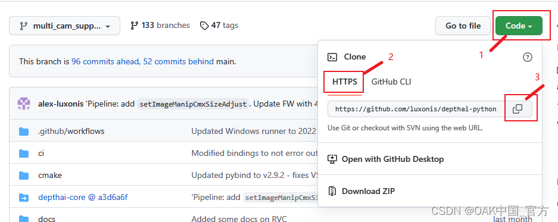Click the Clone terminal icon
558x222 pixels.
coord(332,57)
